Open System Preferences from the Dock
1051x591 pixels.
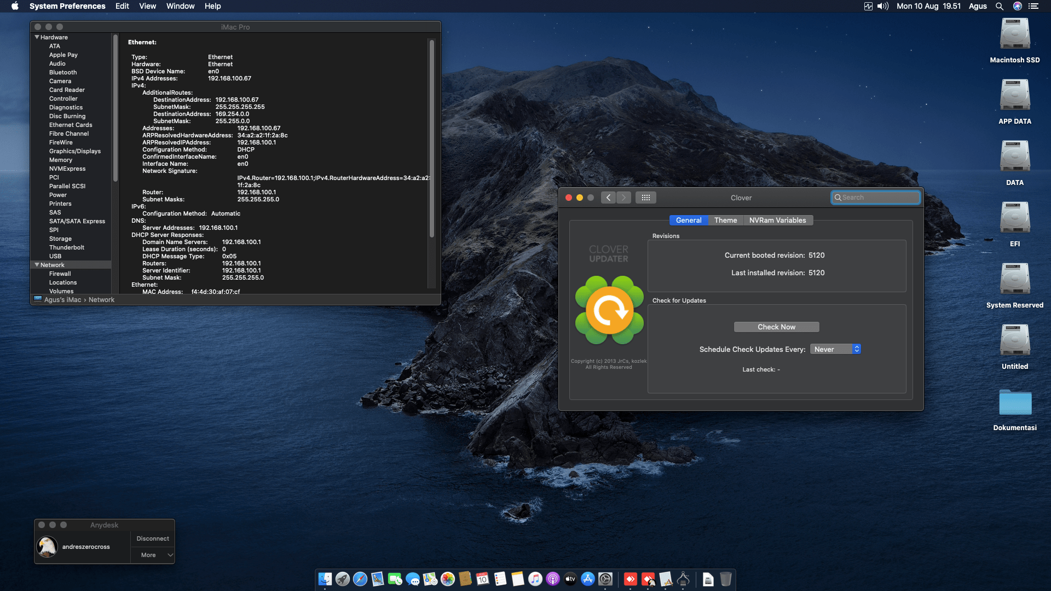606,578
